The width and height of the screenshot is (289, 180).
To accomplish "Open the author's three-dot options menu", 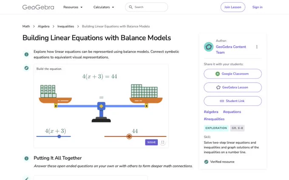I will [257, 47].
